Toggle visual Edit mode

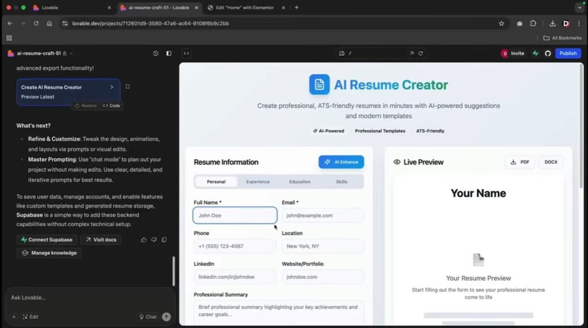(30, 317)
